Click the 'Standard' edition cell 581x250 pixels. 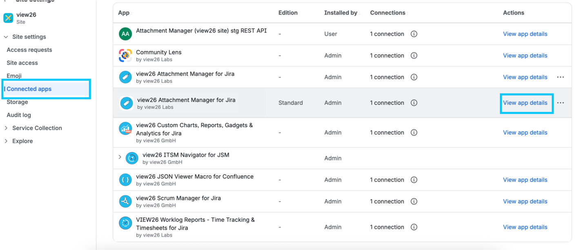tap(291, 103)
